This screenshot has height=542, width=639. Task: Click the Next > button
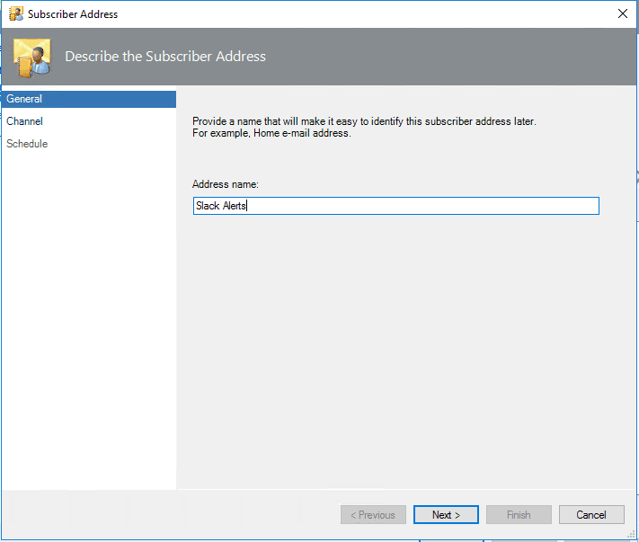pyautogui.click(x=446, y=515)
